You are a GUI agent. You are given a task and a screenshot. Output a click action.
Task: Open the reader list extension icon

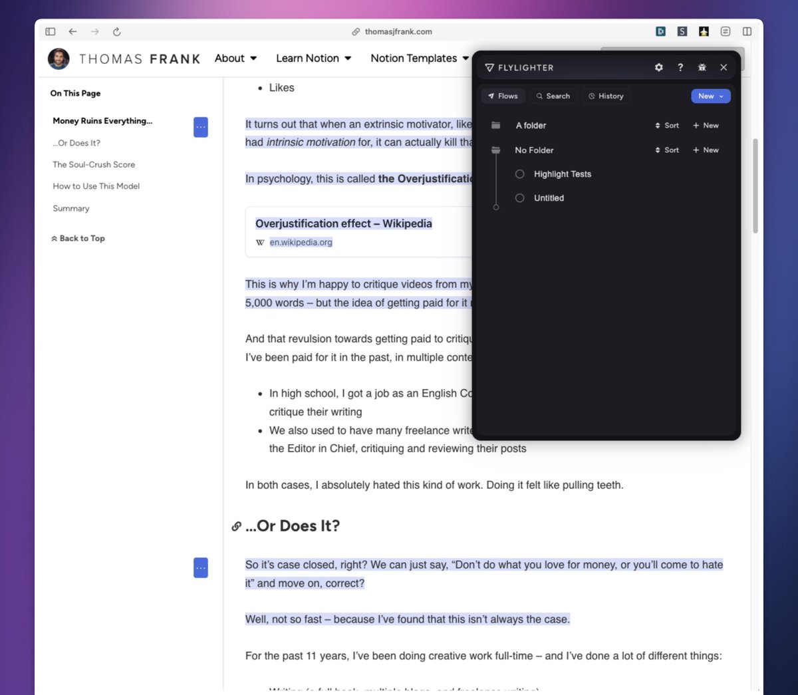726,31
